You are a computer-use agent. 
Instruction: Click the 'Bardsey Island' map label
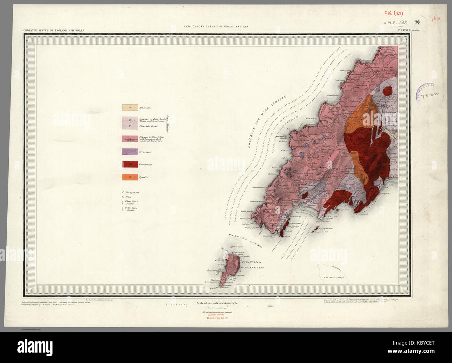point(252,268)
